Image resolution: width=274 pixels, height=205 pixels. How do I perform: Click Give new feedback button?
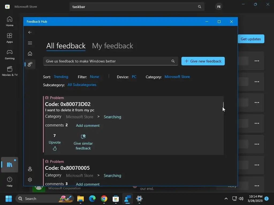point(203,61)
